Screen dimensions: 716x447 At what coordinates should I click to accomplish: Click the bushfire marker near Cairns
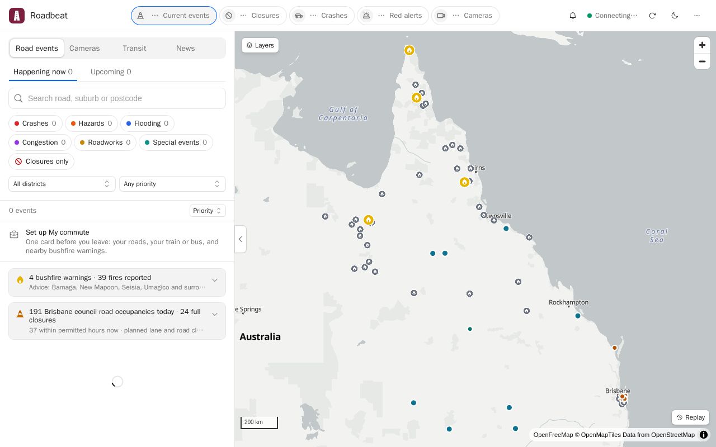tap(464, 182)
